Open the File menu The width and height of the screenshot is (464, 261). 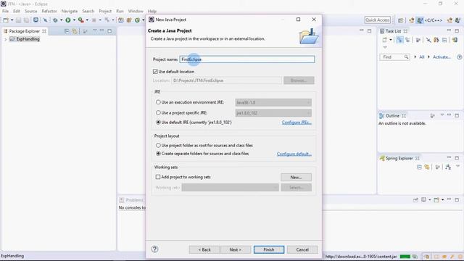5,12
